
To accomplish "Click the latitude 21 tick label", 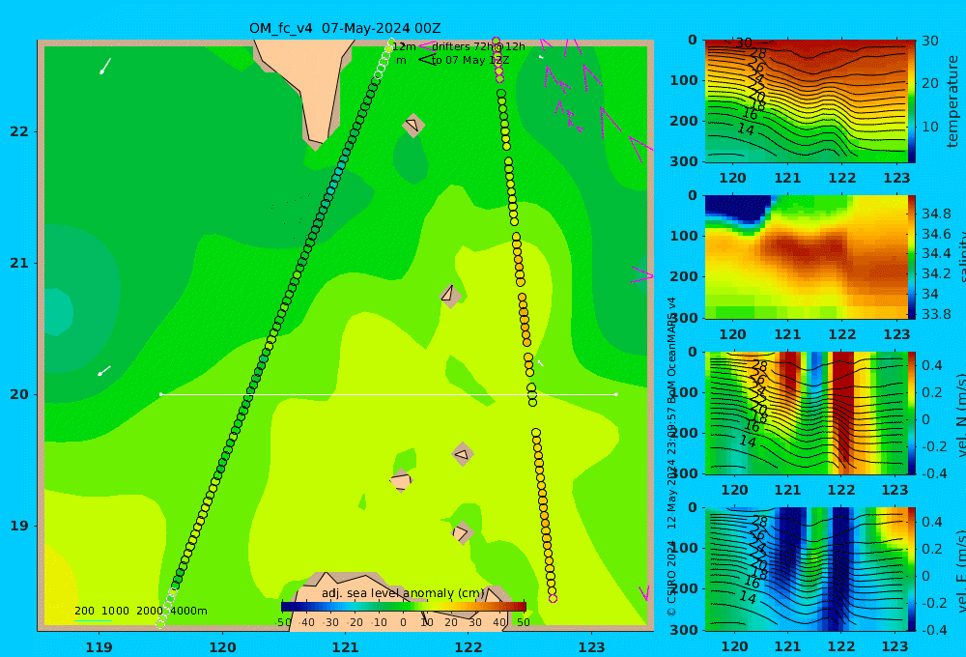I will 19,263.
